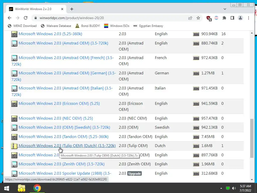
Task: Select the WinWorld: Windows 2.x 2.0 tab
Action: [36, 9]
